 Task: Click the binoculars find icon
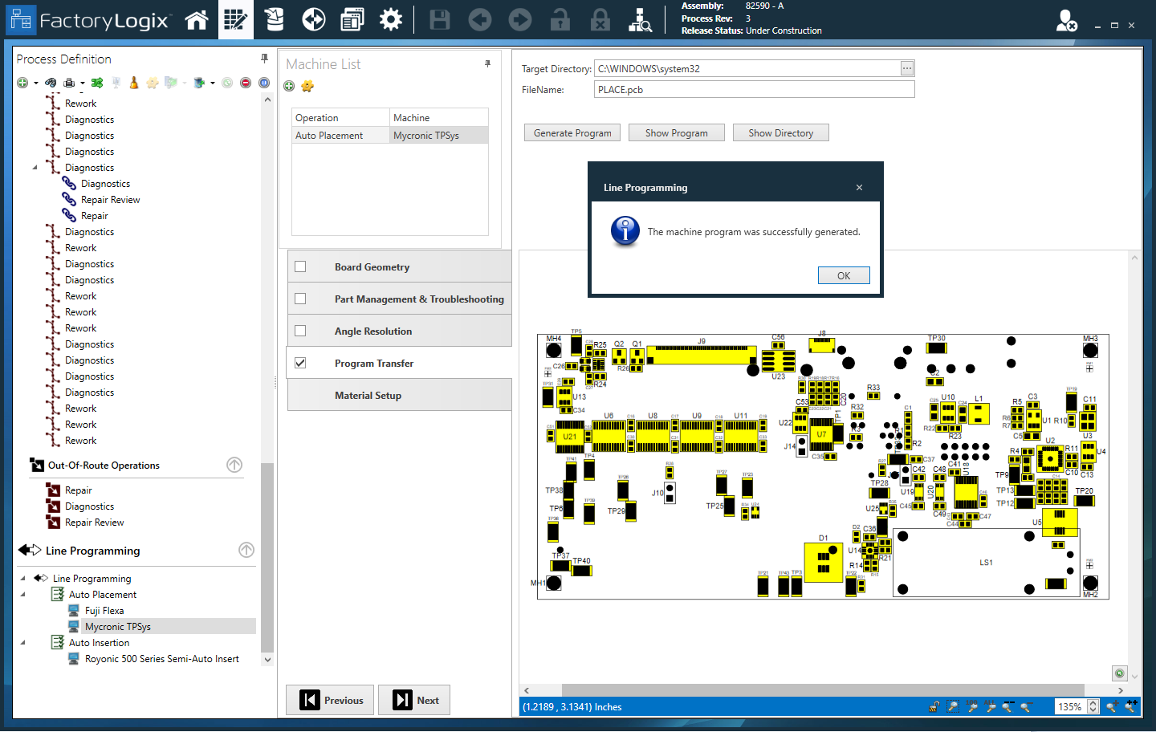(x=51, y=83)
